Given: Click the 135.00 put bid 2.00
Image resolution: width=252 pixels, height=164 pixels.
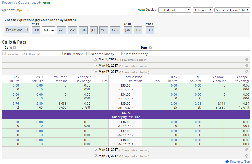Looking at the screenshot, I should [x=174, y=103].
